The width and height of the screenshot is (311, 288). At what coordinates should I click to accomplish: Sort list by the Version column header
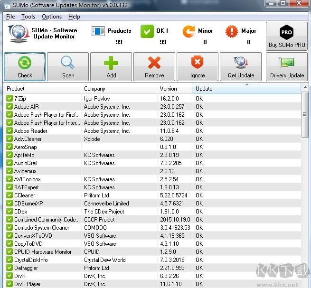pos(175,89)
